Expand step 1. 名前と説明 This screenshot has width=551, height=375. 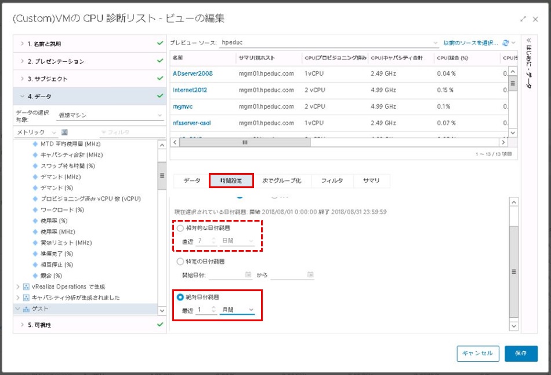89,44
